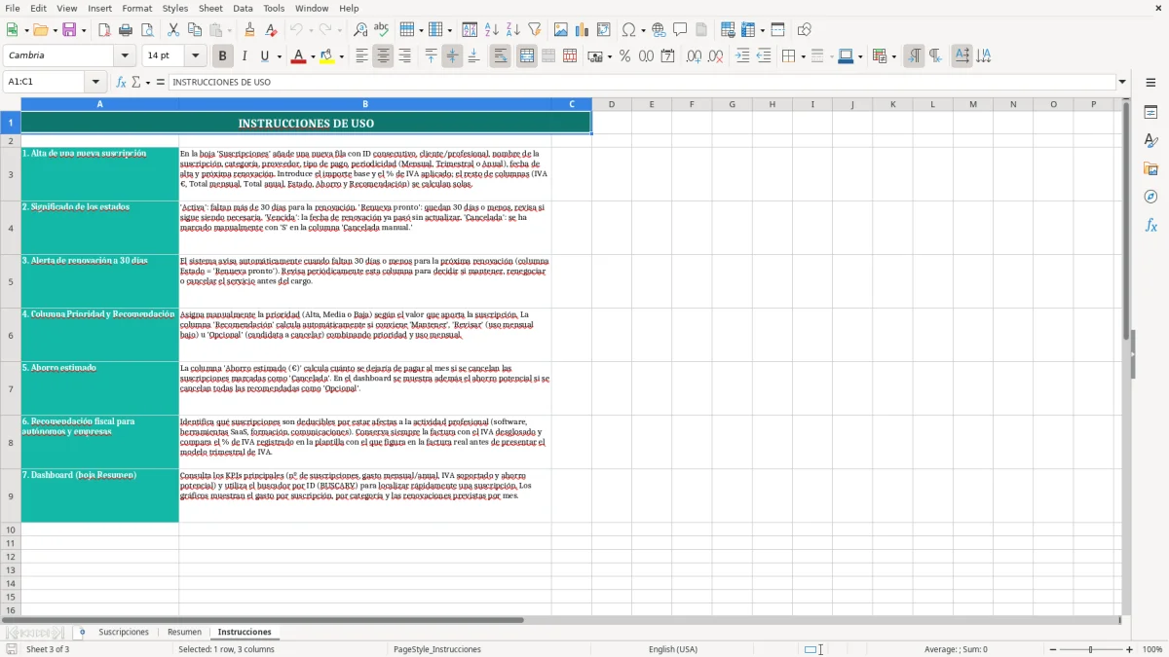
Task: Open the Tools menu
Action: (274, 8)
